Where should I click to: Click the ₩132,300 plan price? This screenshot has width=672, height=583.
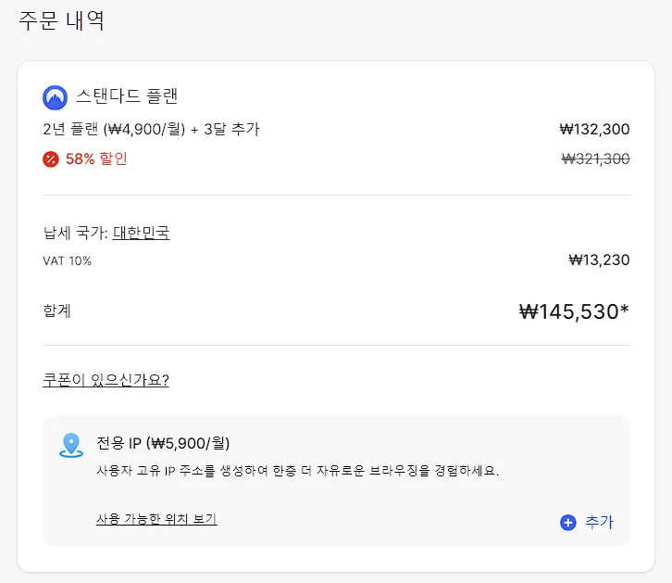(594, 129)
